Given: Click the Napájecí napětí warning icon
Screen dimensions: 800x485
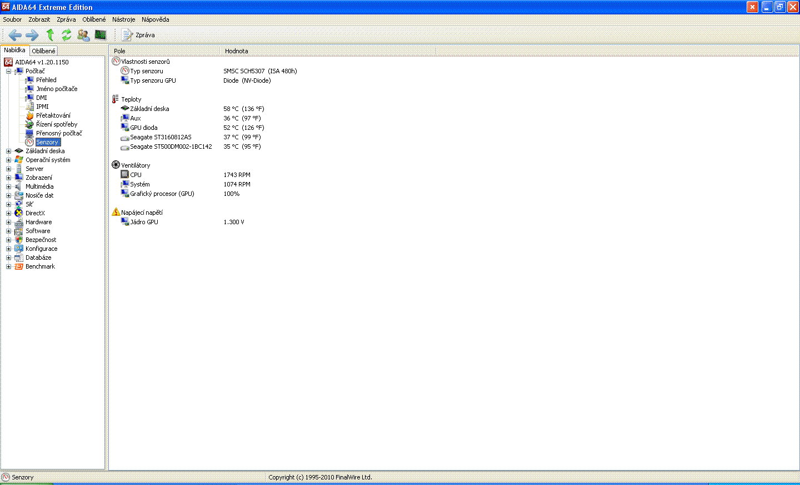Looking at the screenshot, I should point(116,212).
